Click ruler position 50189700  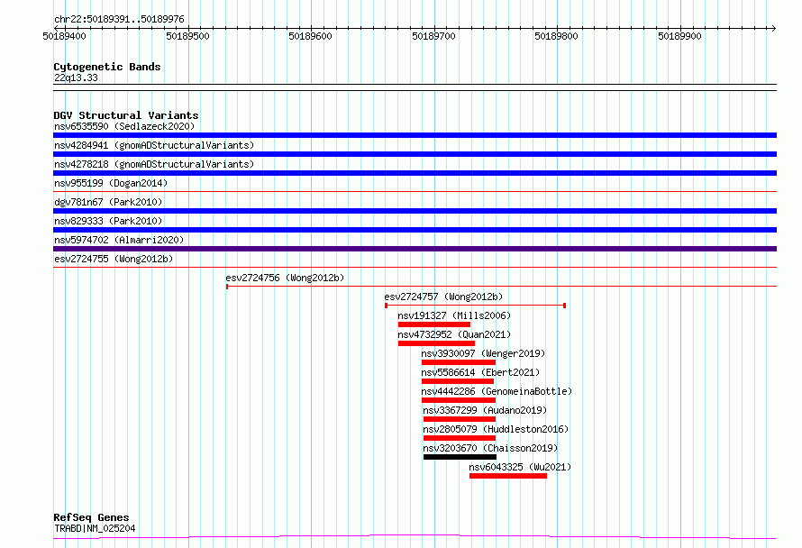coord(433,36)
